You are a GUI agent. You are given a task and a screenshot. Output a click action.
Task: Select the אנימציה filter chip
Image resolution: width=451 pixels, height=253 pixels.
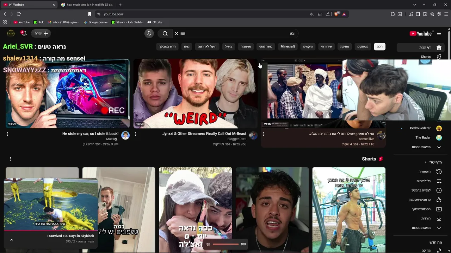tap(246, 46)
